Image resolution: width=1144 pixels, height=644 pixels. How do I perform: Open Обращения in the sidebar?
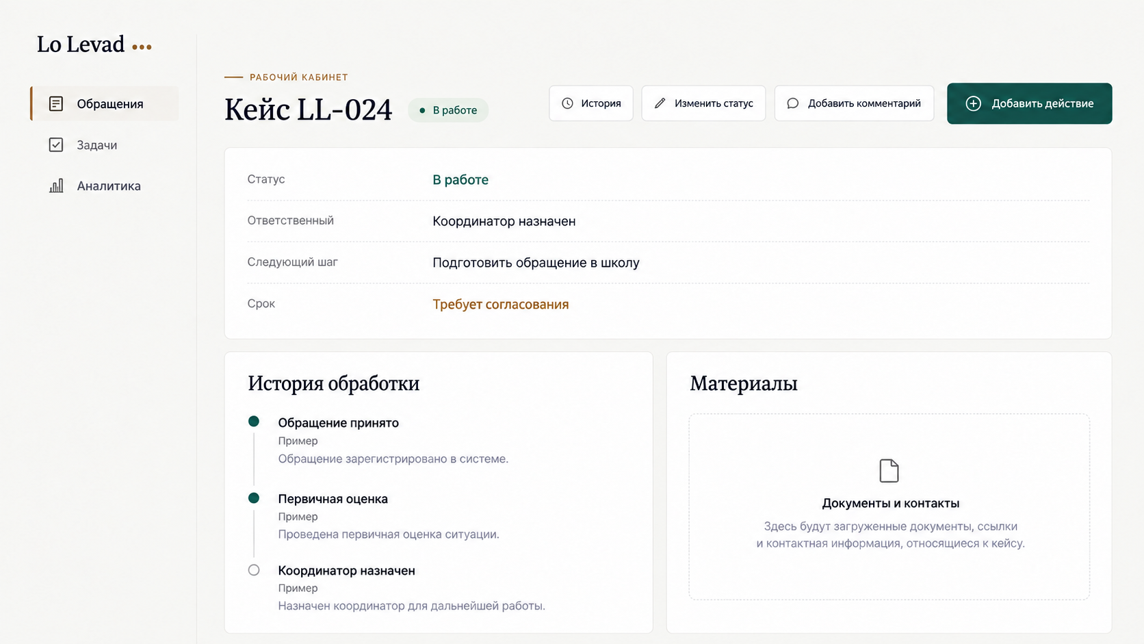(105, 103)
